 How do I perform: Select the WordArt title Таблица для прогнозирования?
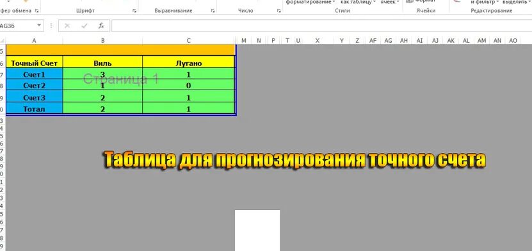tap(294, 159)
